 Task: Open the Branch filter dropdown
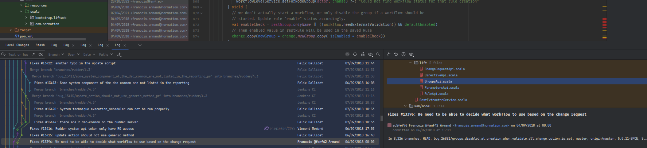click(x=56, y=55)
